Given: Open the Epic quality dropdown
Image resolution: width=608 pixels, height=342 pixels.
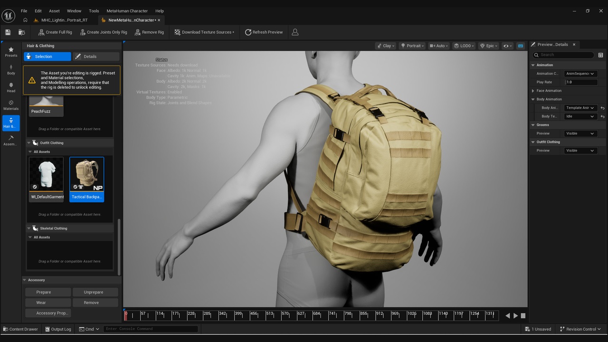Looking at the screenshot, I should click(x=488, y=46).
